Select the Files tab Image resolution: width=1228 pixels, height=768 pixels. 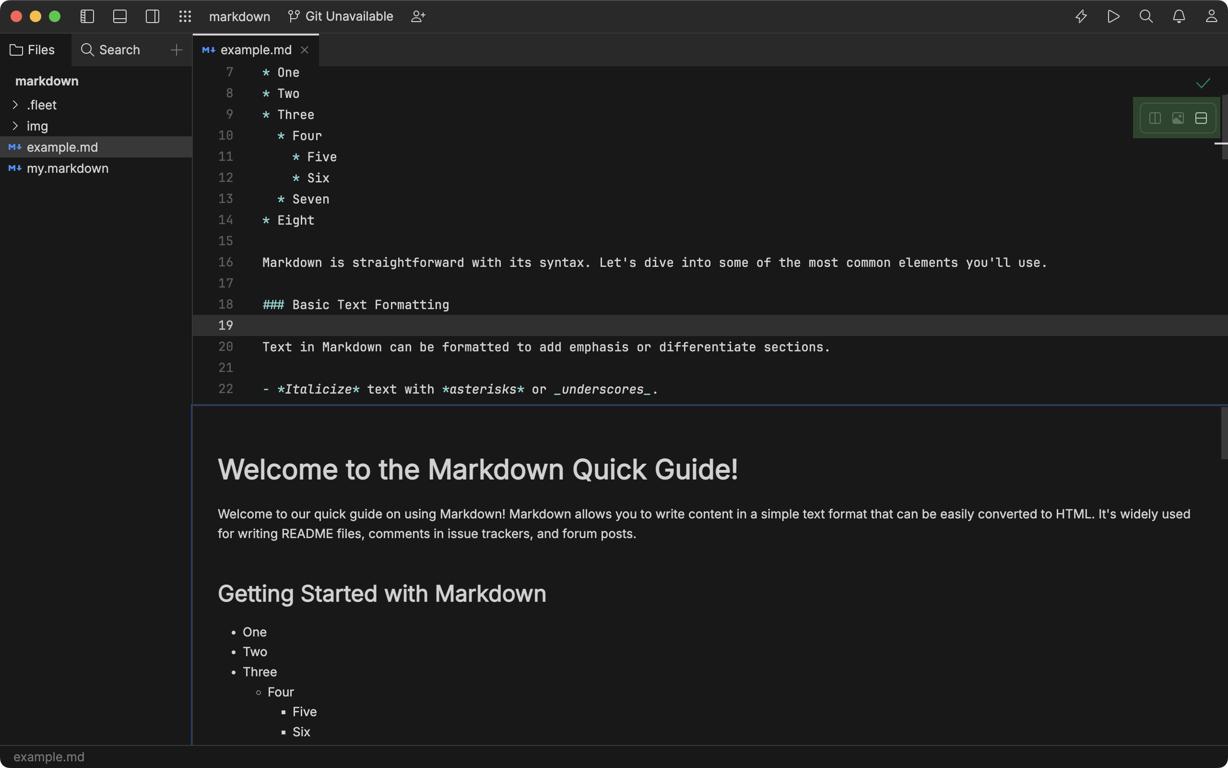(x=33, y=50)
